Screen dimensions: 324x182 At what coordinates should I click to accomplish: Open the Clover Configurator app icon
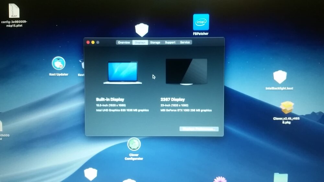[134, 144]
